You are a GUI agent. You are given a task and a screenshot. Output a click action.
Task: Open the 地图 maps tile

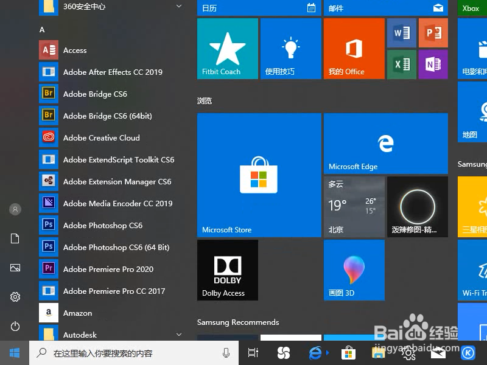point(472,112)
